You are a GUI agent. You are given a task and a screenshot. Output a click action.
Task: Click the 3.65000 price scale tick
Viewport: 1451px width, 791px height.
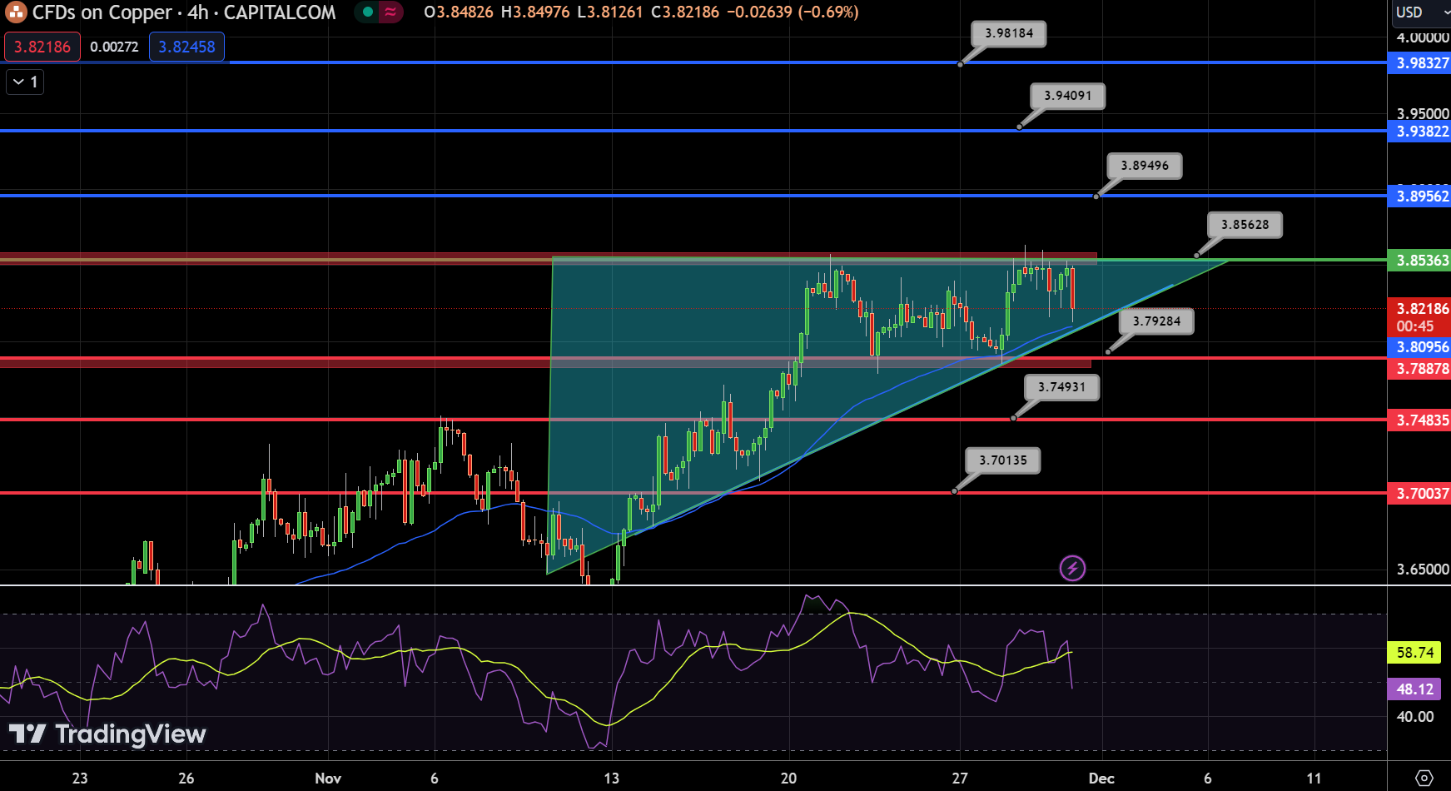coord(1423,570)
